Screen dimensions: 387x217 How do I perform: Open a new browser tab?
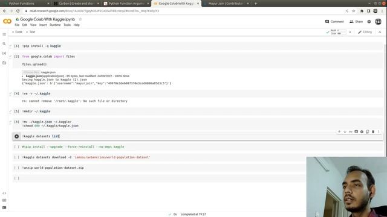tap(256, 4)
